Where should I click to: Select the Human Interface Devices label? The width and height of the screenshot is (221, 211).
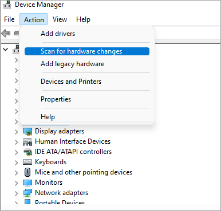point(73,141)
